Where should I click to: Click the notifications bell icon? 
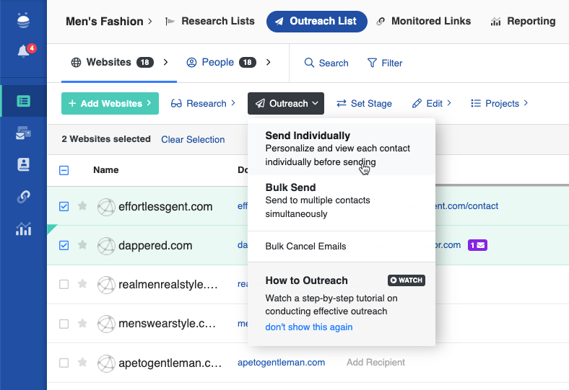(x=23, y=52)
